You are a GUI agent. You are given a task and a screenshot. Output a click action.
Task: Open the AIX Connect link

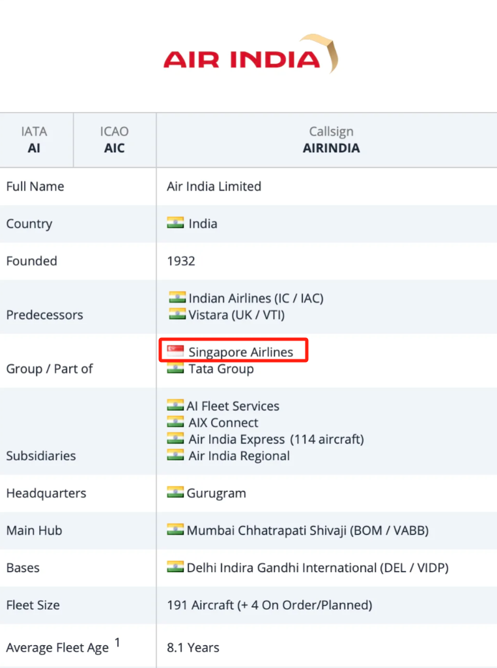point(223,423)
